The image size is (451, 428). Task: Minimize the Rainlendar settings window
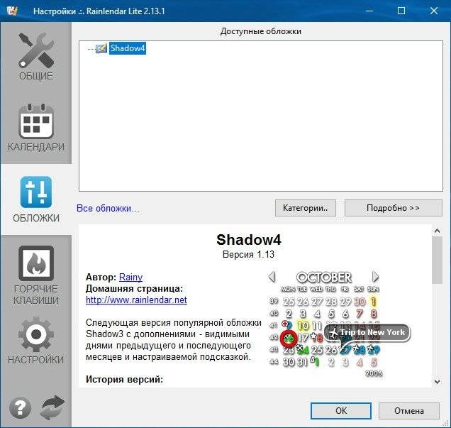click(369, 11)
